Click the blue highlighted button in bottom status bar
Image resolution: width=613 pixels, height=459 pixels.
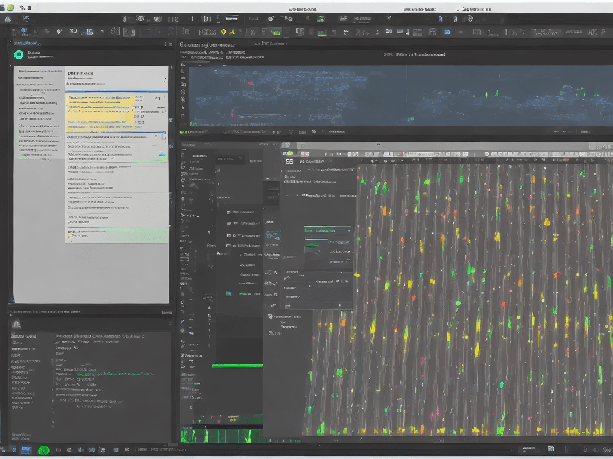pos(26,449)
